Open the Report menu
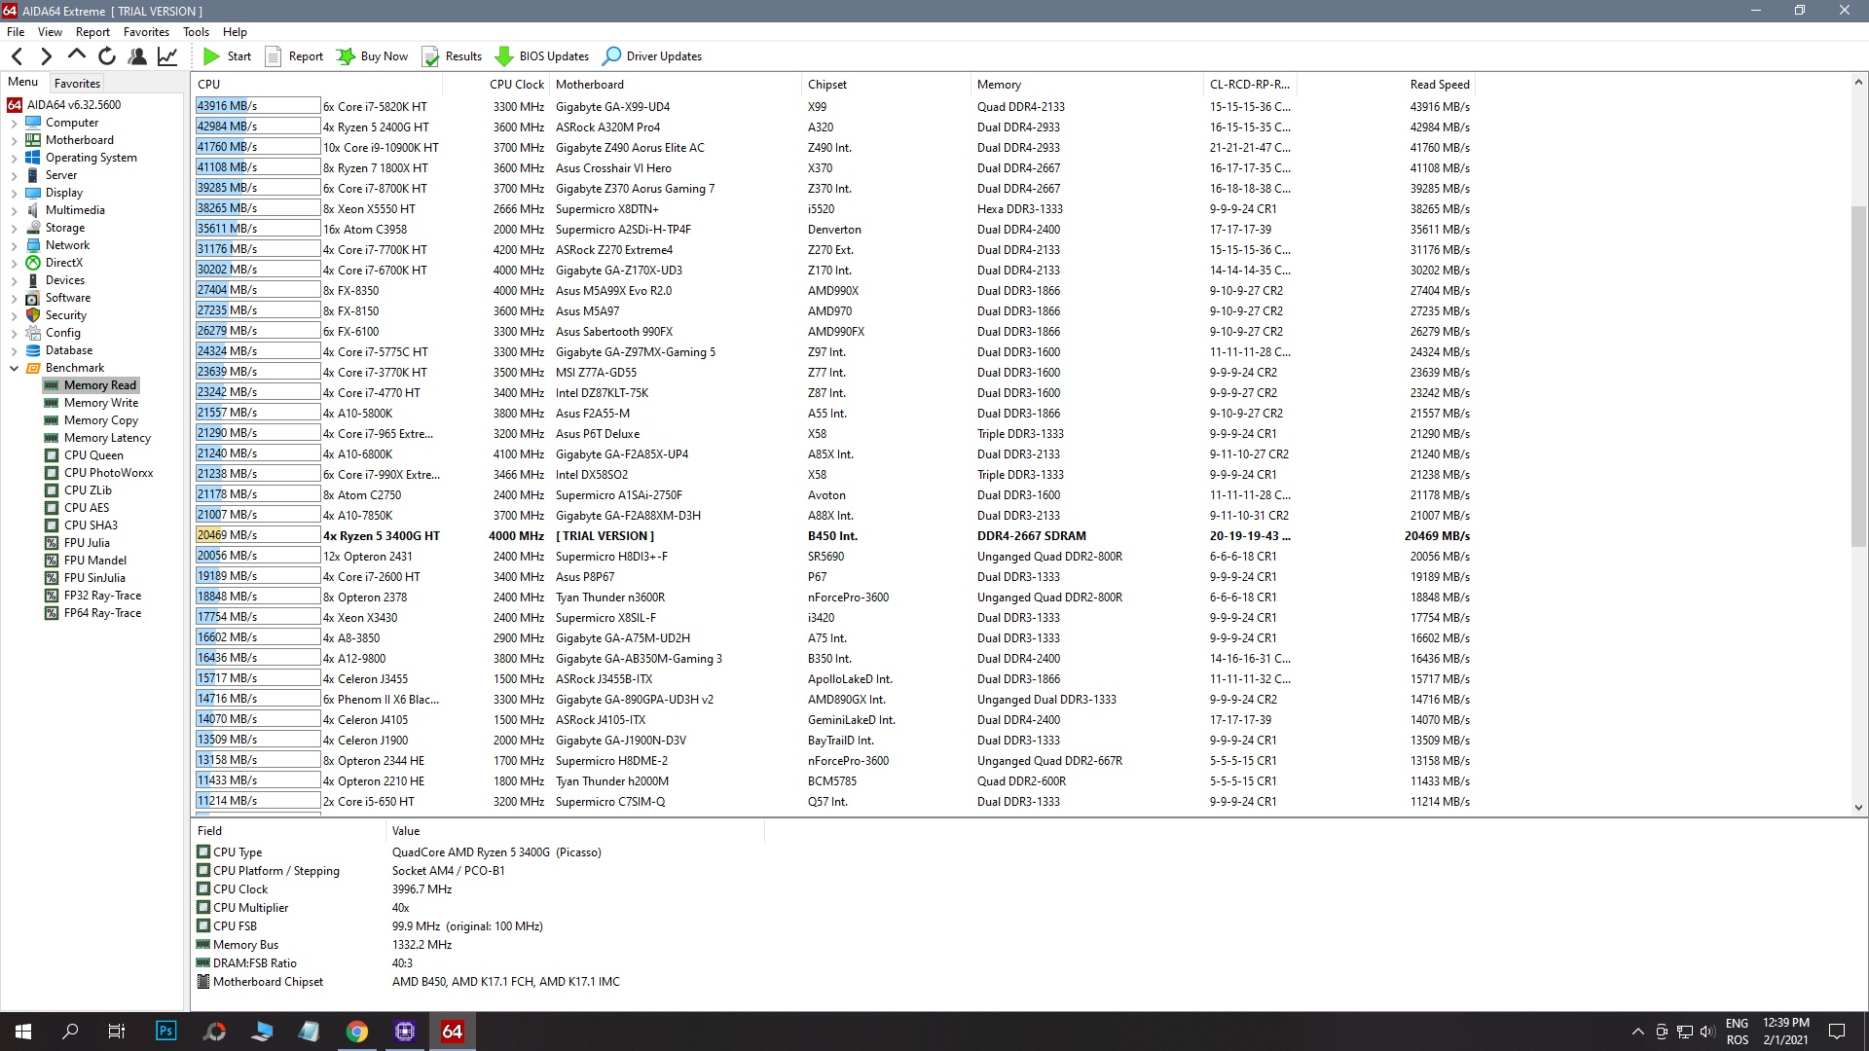 [x=92, y=31]
